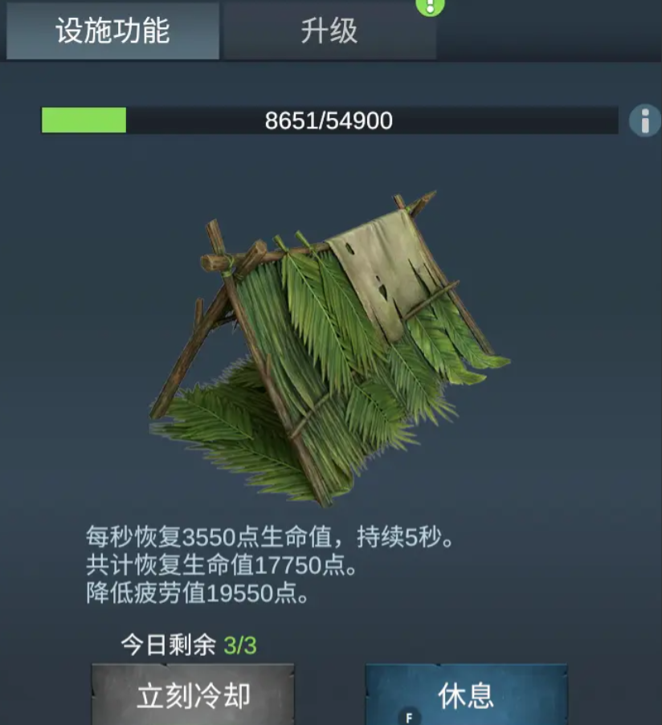The image size is (662, 725).
Task: Click the 8651/54900 progress value text
Action: coord(329,120)
